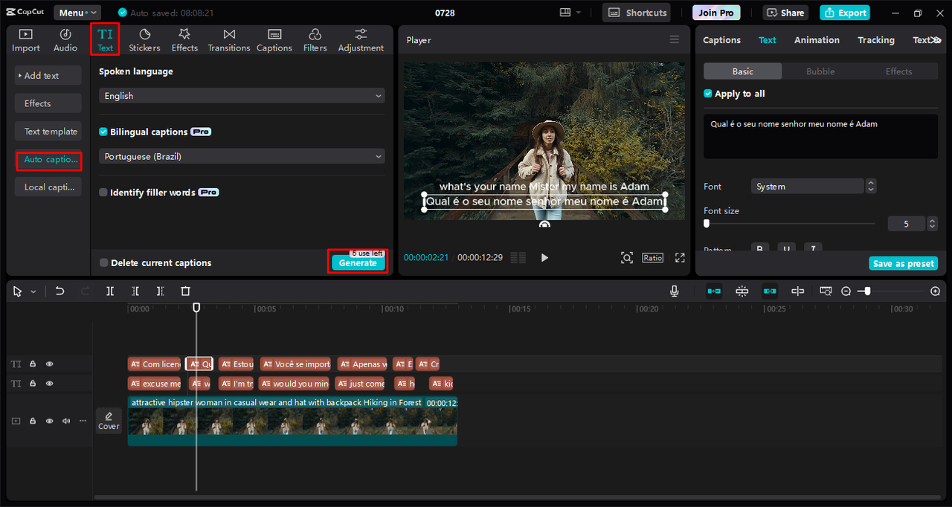Select the Effects sub-tab in right panel
Viewport: 952px width, 507px height.
pyautogui.click(x=898, y=71)
